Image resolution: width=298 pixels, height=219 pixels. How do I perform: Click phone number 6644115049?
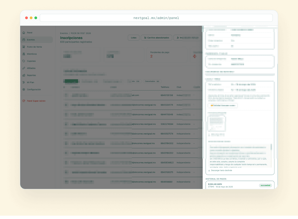click(x=167, y=115)
